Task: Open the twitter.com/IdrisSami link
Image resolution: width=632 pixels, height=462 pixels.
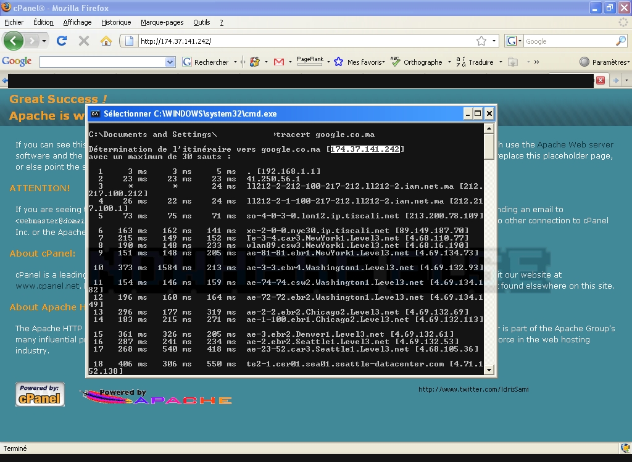Action: [x=473, y=389]
